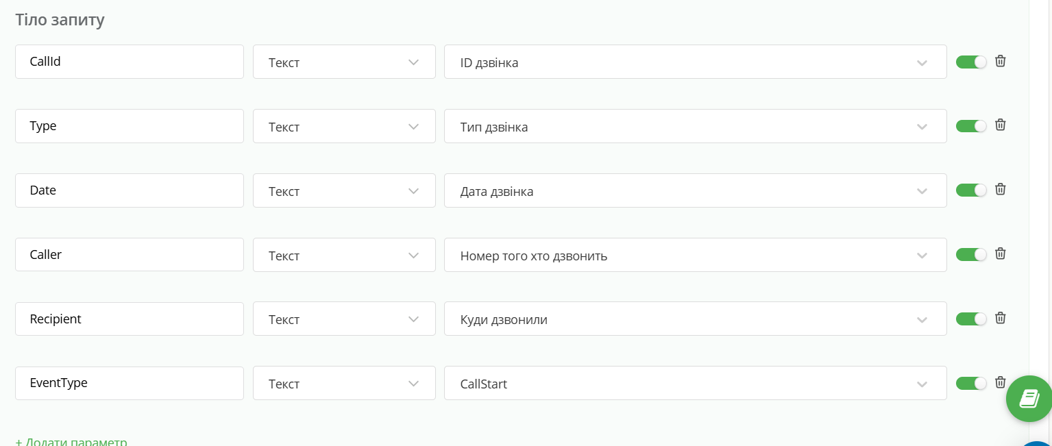Image resolution: width=1052 pixels, height=446 pixels.
Task: Click the 'Додати параметр' link
Action: click(x=71, y=442)
